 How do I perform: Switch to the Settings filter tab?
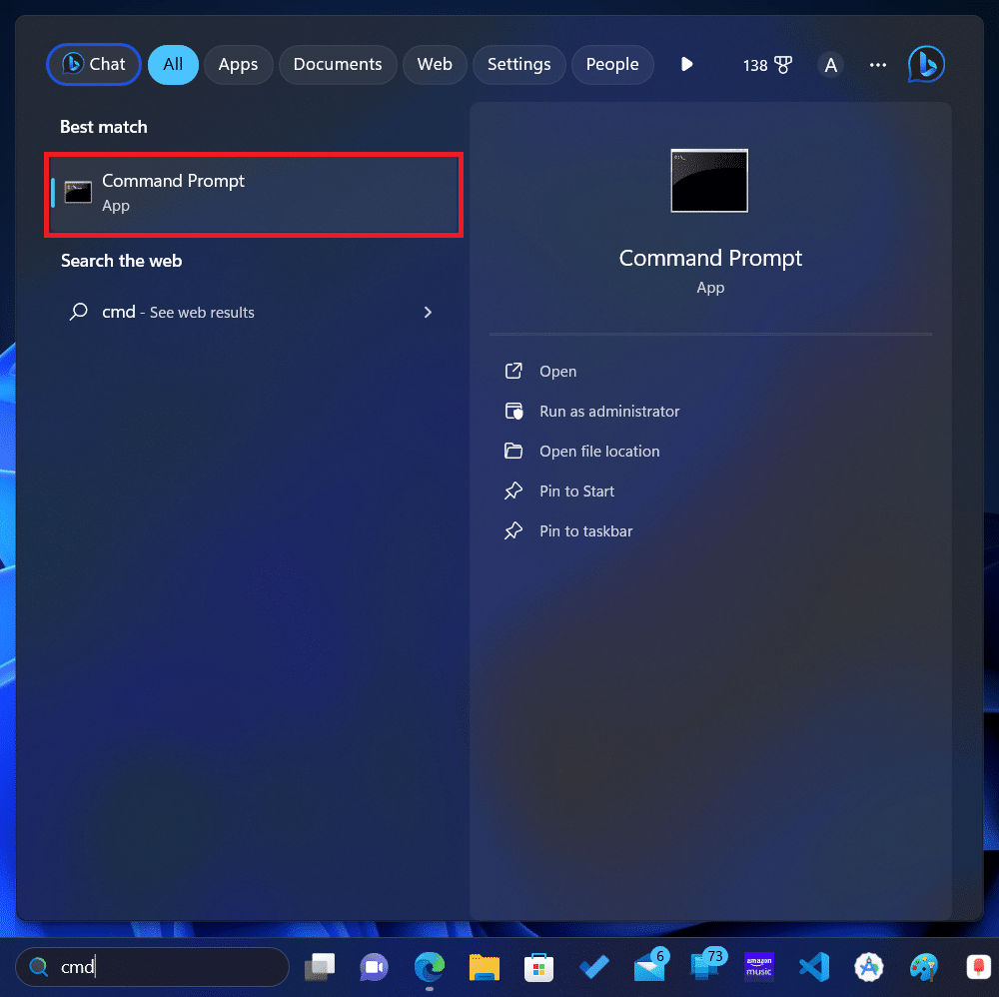[x=518, y=64]
